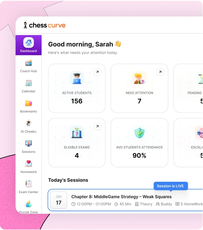Open Puzzle Zone icon
The height and width of the screenshot is (230, 203).
29,204
